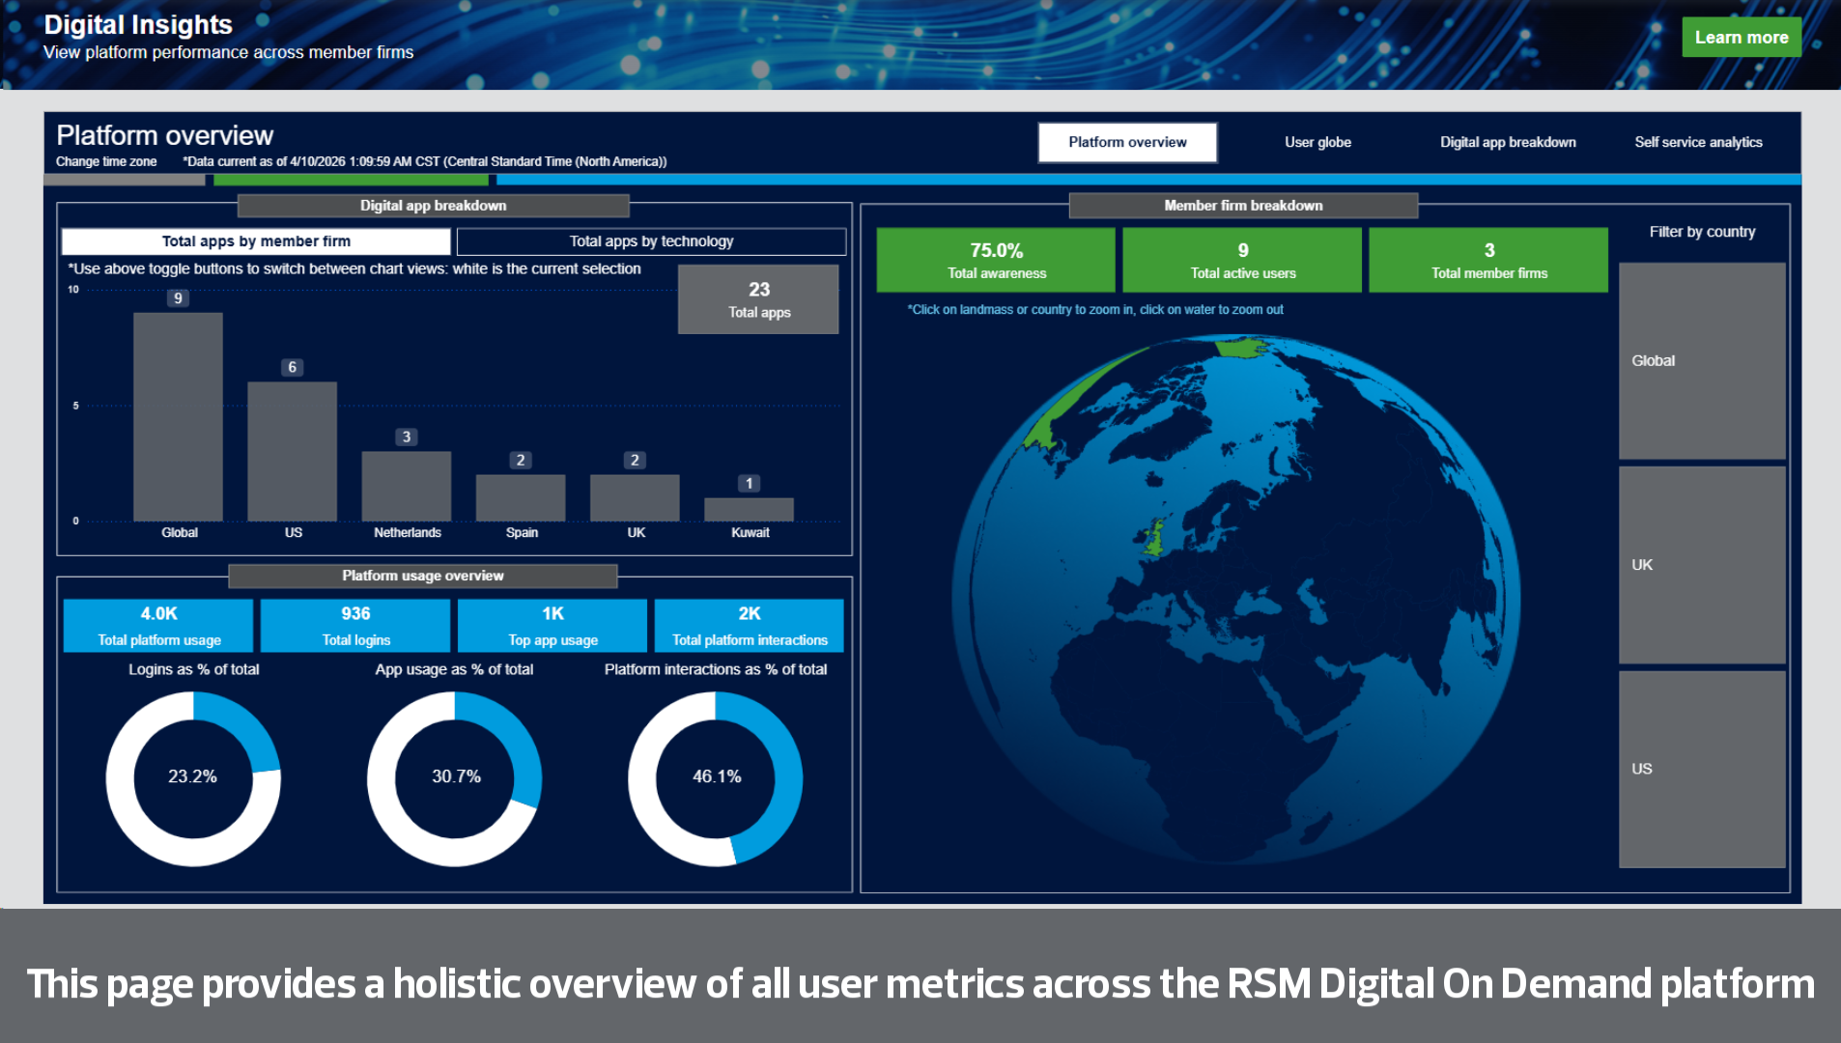Toggle Total apps by member firm view
Screen dimensions: 1841x1043
point(256,241)
